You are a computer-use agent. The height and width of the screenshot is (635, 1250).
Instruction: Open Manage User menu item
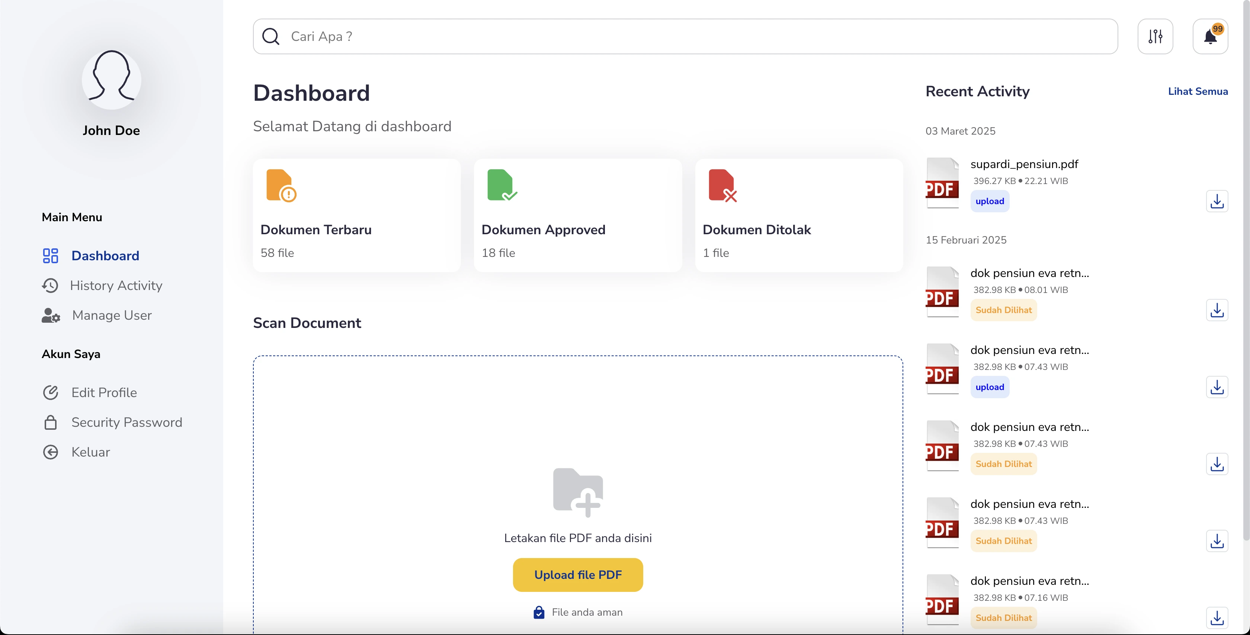112,315
